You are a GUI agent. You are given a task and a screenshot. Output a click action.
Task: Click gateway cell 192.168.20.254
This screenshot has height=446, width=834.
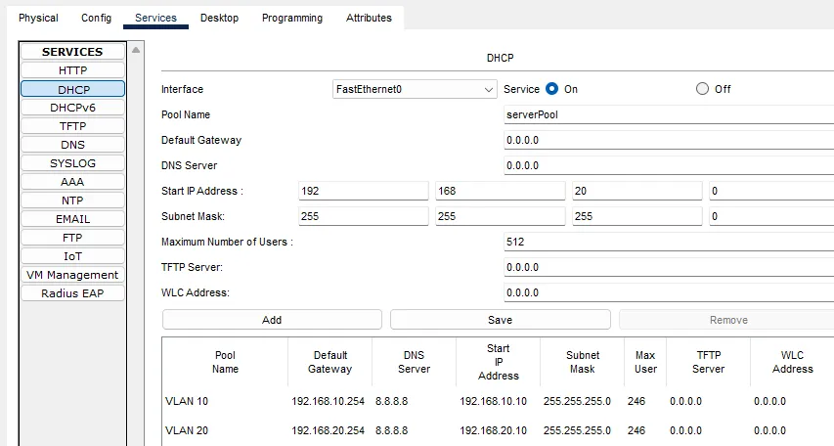329,430
